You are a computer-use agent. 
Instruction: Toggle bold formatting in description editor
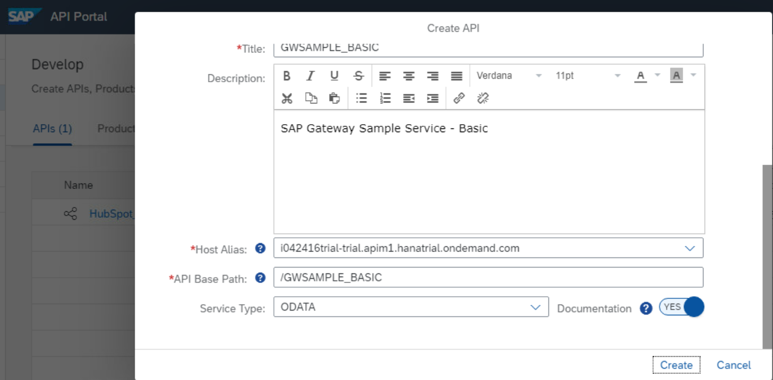point(287,76)
